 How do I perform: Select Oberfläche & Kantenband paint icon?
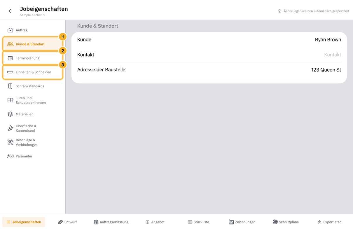pyautogui.click(x=10, y=128)
